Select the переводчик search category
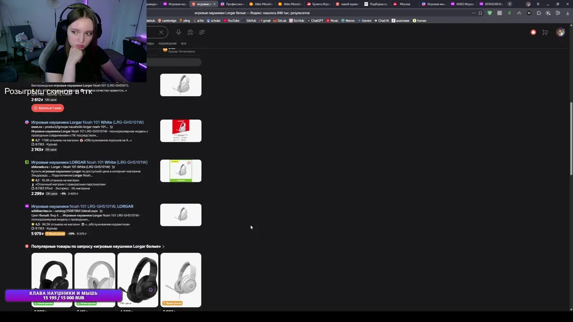 [167, 43]
